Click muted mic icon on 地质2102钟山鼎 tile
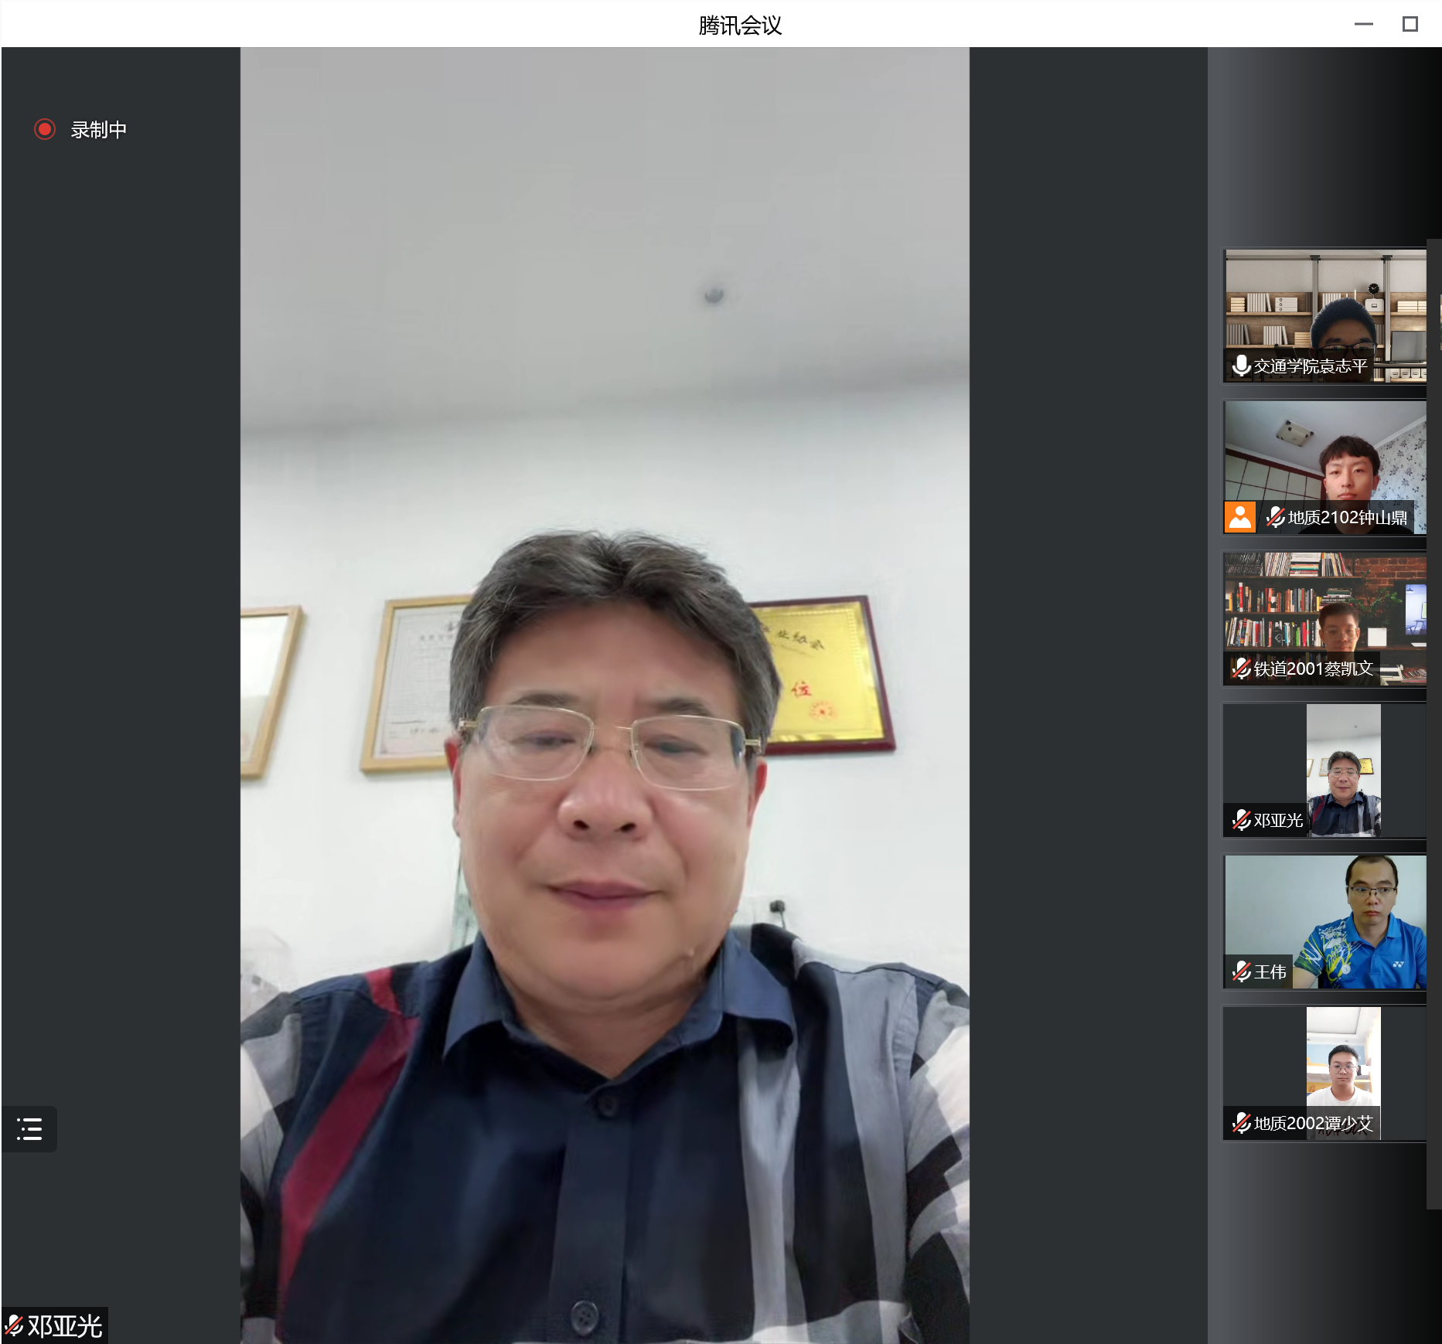The height and width of the screenshot is (1344, 1442). (1276, 517)
